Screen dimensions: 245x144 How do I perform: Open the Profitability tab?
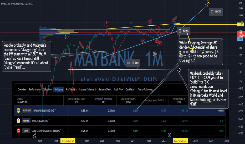pyautogui.click(x=71, y=90)
